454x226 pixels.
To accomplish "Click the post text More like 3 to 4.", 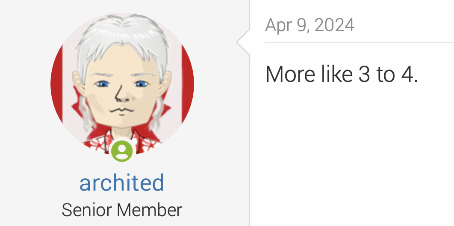I will 342,74.
